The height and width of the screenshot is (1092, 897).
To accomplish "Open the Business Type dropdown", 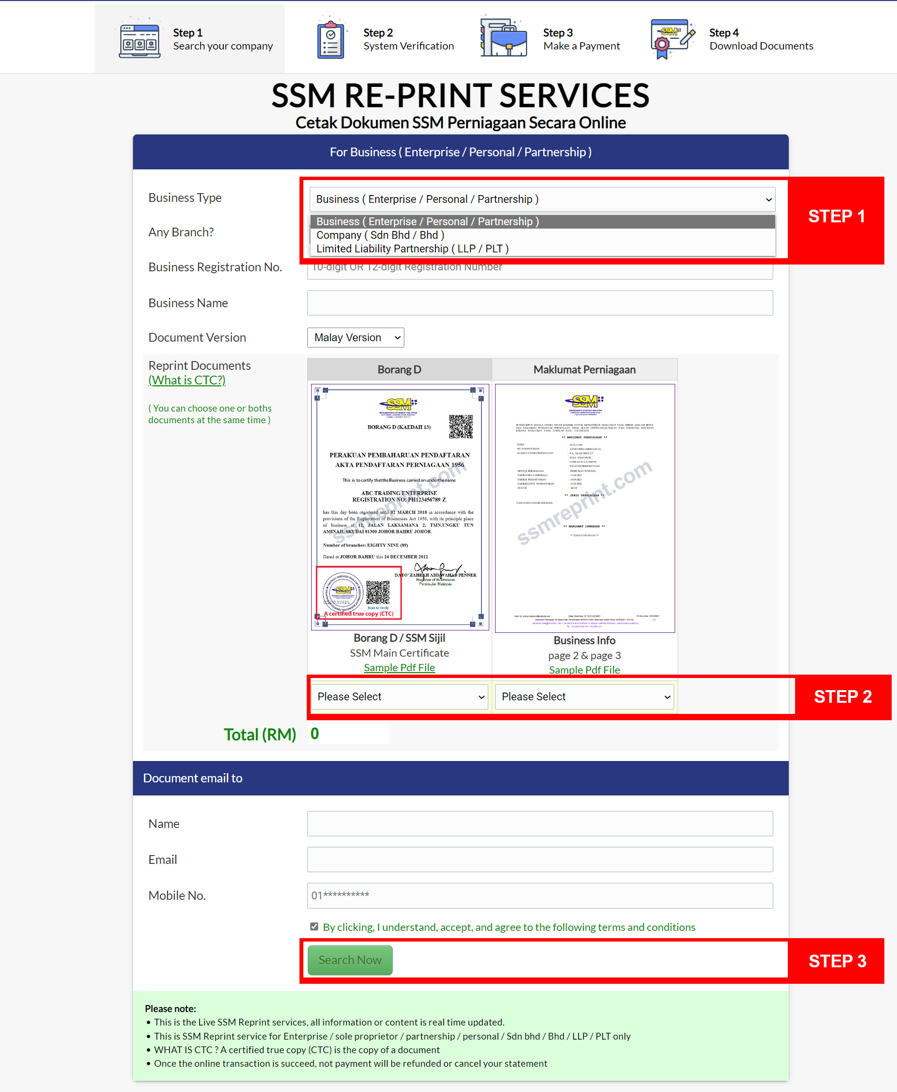I will [542, 199].
